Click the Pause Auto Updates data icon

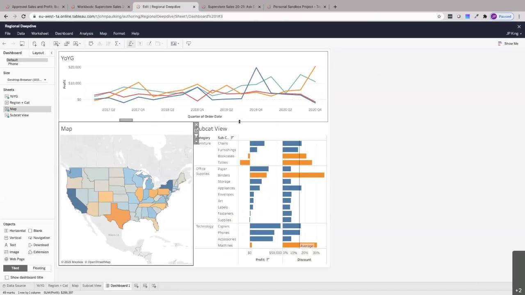click(43, 43)
